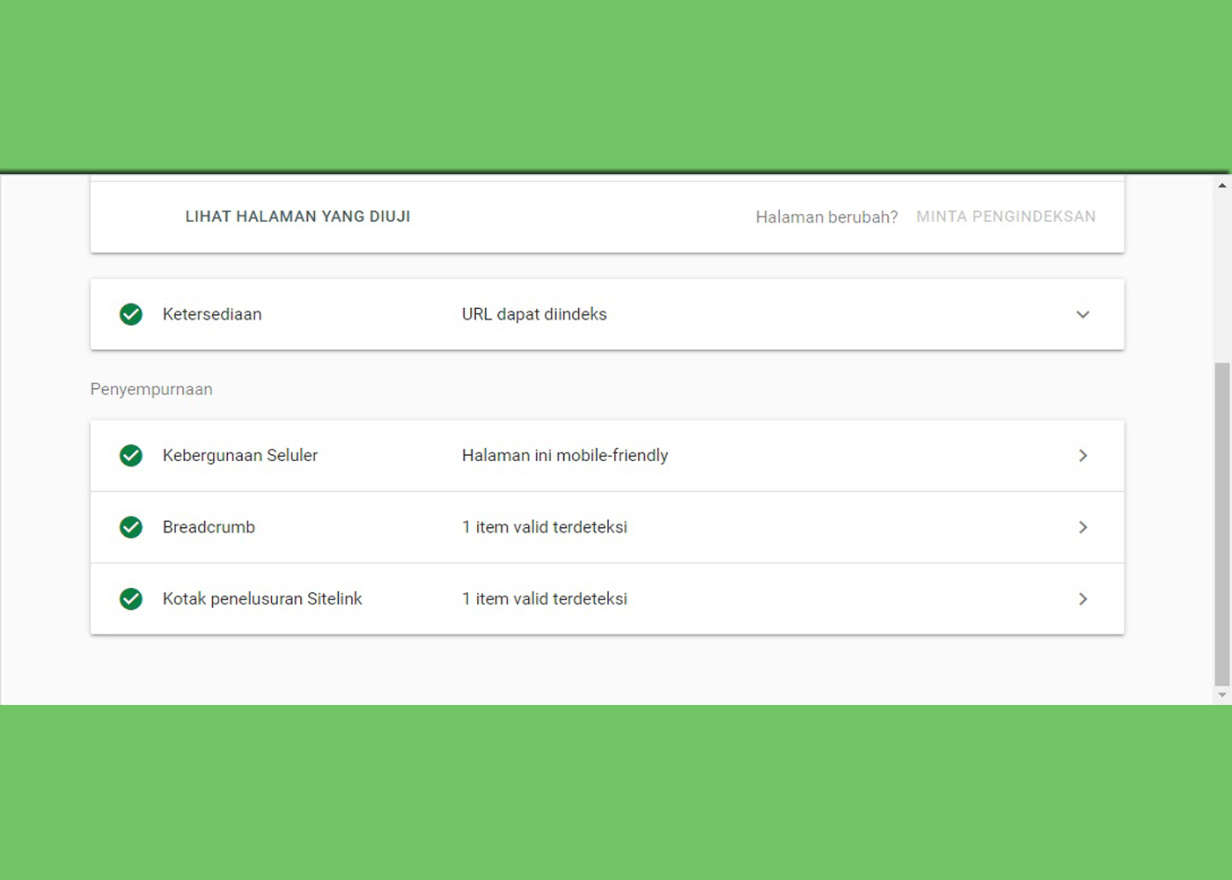
Task: Click the scrollbar up arrow
Action: coord(1222,185)
